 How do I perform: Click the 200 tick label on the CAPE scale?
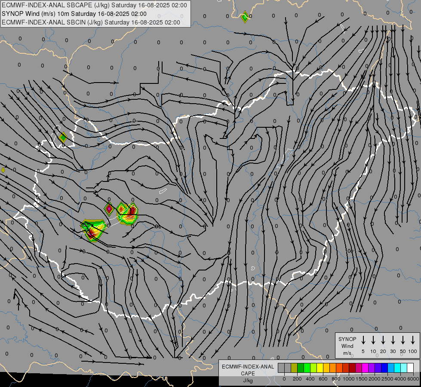[297, 379]
